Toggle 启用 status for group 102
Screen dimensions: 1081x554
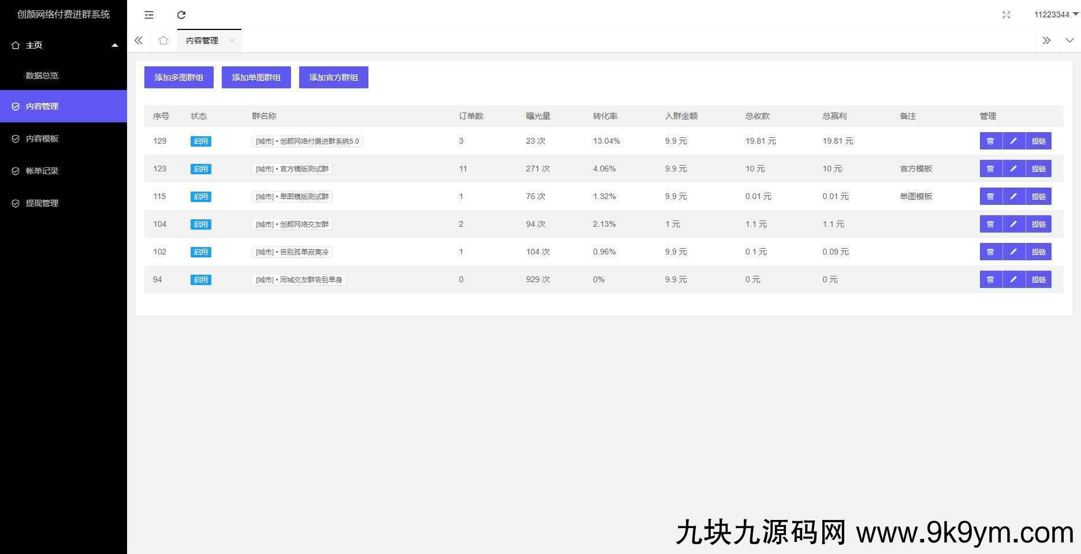click(200, 252)
